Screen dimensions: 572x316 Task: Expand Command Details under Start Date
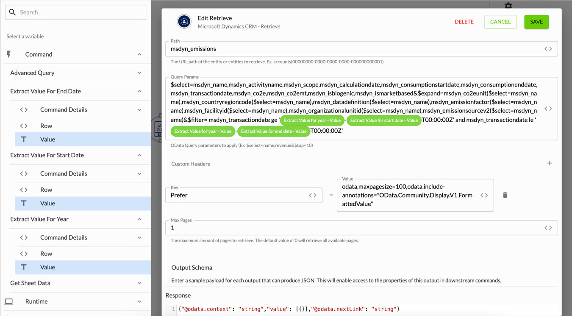click(139, 173)
